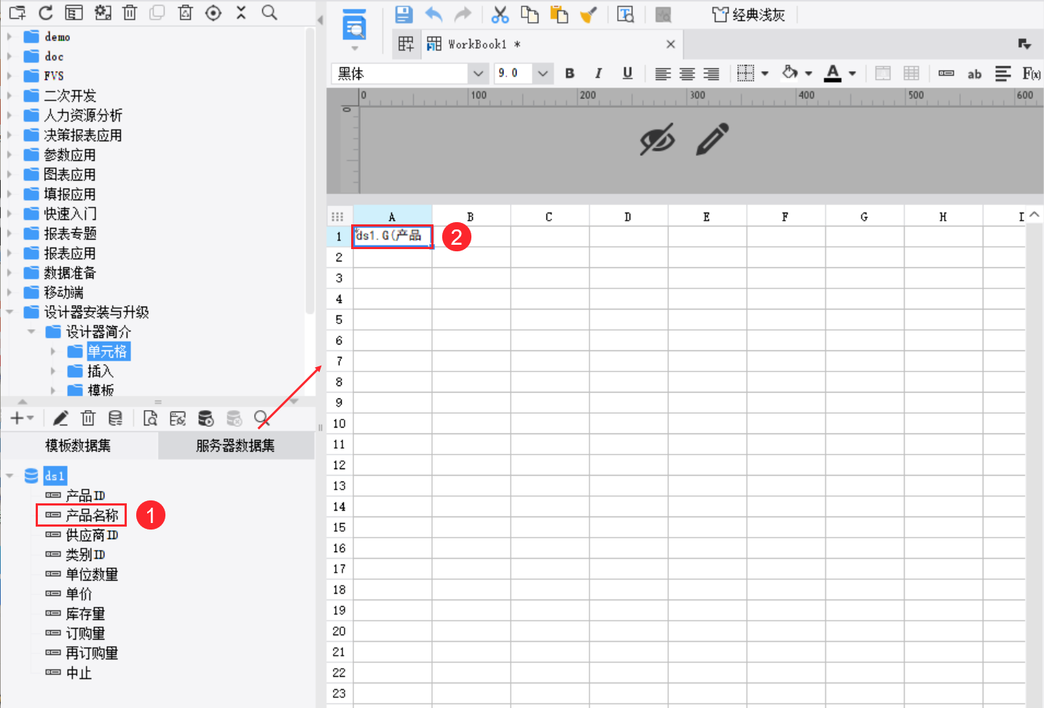Open the 经典浅灰 theme selector
Viewport: 1044px width, 708px height.
(x=749, y=15)
